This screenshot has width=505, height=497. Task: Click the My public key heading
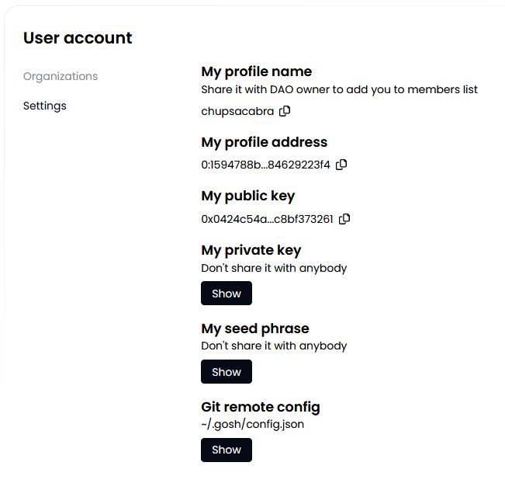coord(247,196)
